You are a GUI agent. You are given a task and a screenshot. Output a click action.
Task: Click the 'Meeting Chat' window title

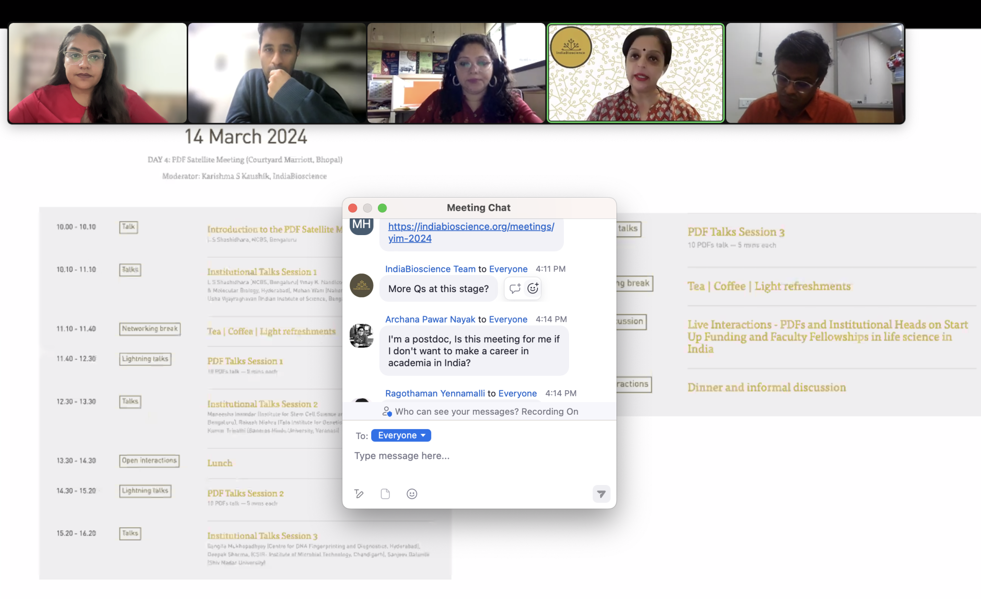pyautogui.click(x=479, y=208)
